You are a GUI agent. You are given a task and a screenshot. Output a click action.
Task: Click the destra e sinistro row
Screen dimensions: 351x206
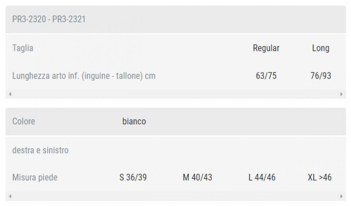pyautogui.click(x=40, y=150)
